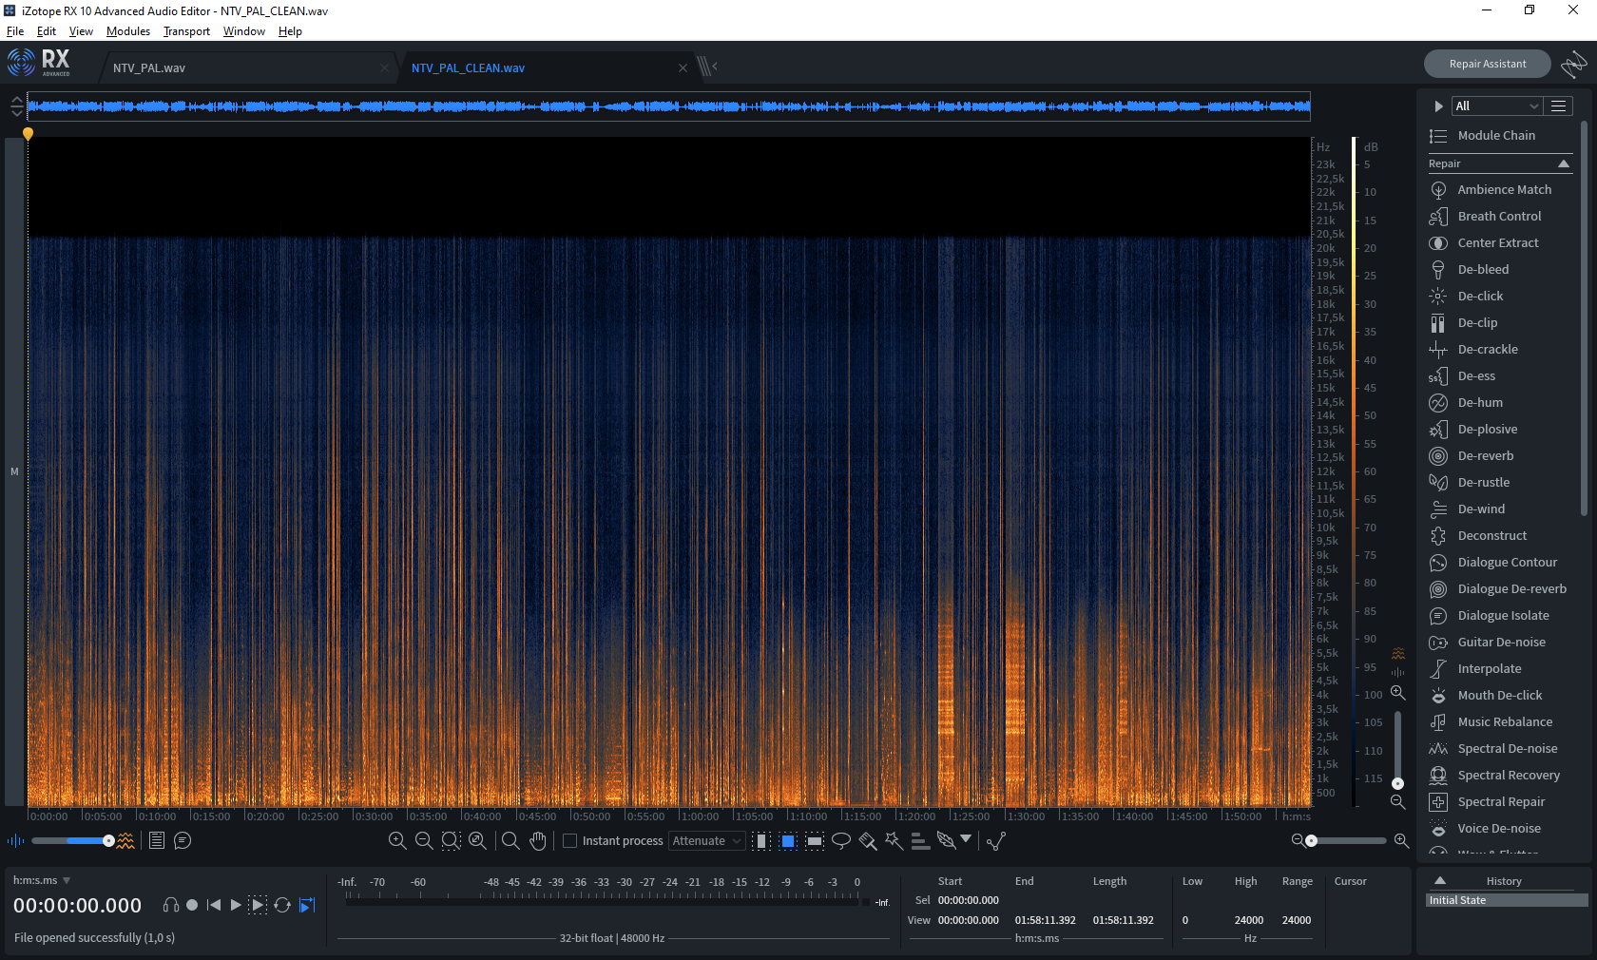
Task: Zoom to selection icon in toolbar
Action: tap(451, 841)
